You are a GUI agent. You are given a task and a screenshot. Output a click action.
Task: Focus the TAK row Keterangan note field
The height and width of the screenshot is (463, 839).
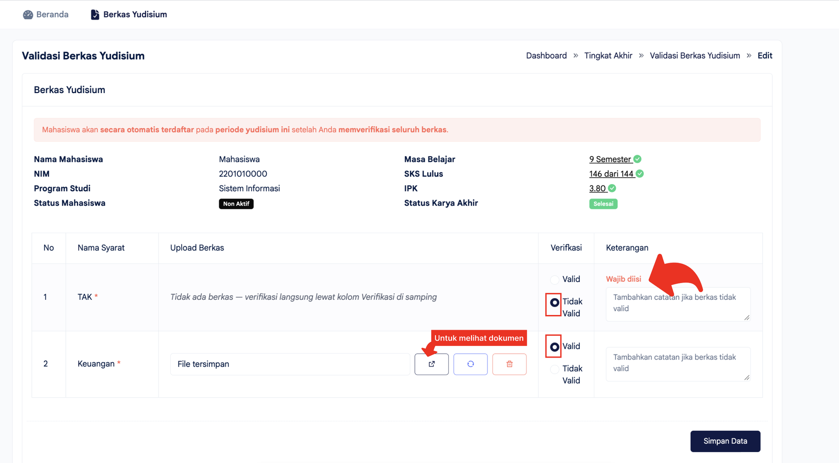point(678,304)
